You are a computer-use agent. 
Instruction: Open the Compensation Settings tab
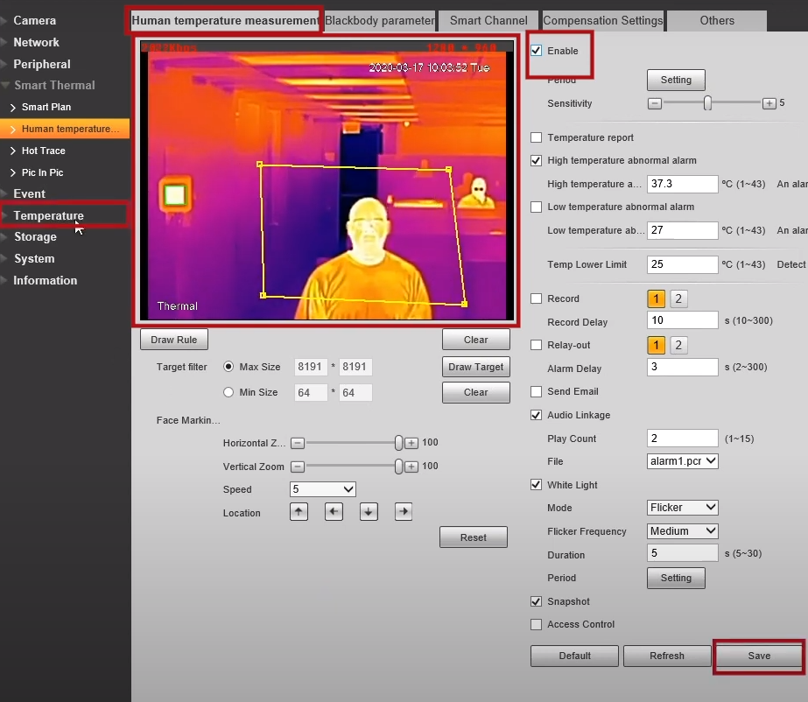click(x=602, y=20)
